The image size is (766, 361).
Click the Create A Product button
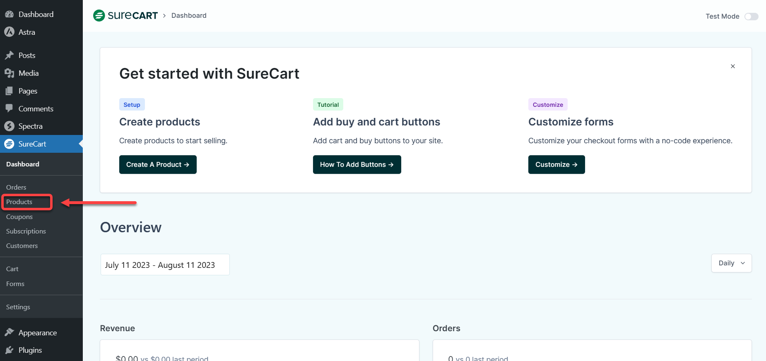pos(158,164)
